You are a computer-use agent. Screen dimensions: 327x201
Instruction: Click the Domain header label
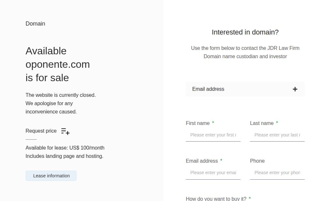(35, 24)
